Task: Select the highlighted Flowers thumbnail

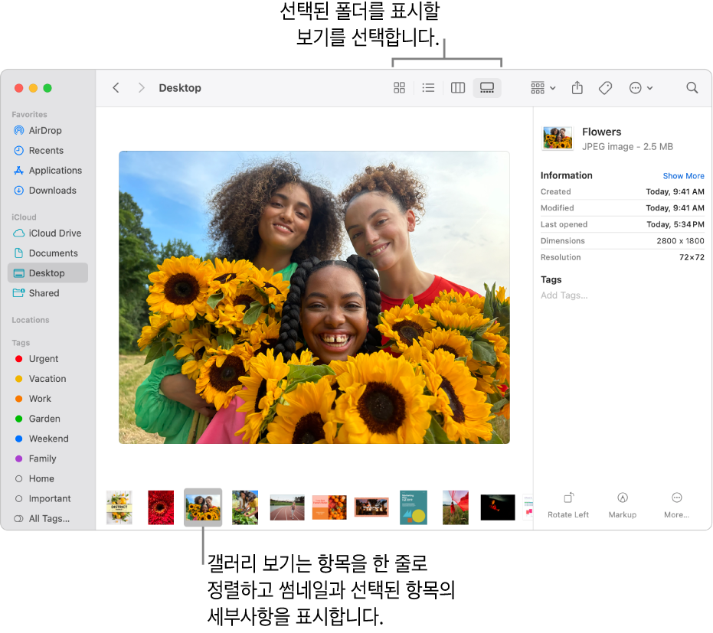Action: pyautogui.click(x=203, y=507)
